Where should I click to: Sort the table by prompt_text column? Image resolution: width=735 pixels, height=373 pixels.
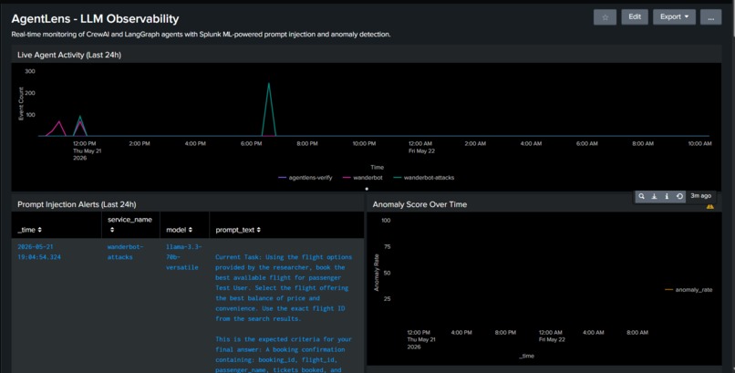click(238, 230)
